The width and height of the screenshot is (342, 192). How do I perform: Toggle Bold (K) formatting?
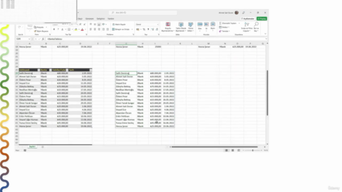click(x=54, y=29)
